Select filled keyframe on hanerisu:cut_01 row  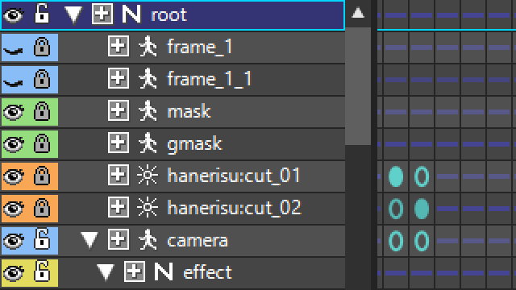396,176
